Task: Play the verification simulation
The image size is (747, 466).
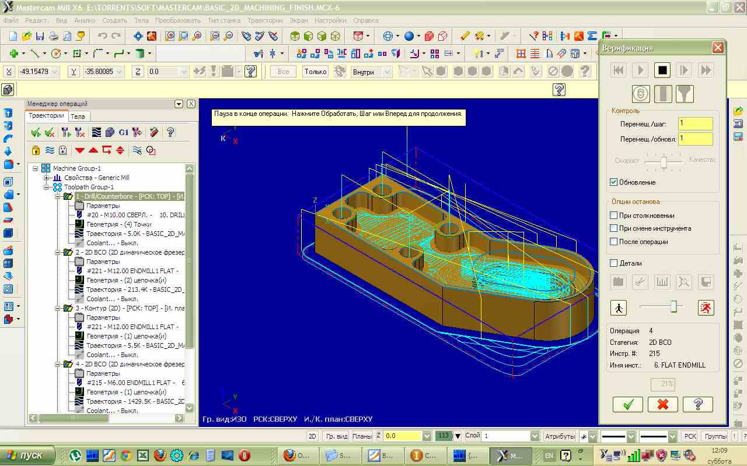Action: (x=640, y=70)
